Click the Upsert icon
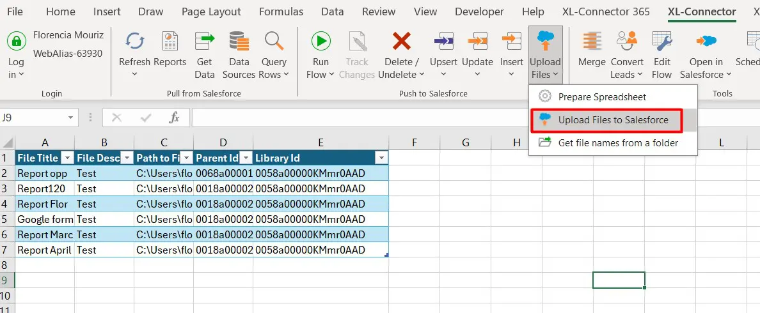Viewport: 760px width, 313px height. point(443,41)
